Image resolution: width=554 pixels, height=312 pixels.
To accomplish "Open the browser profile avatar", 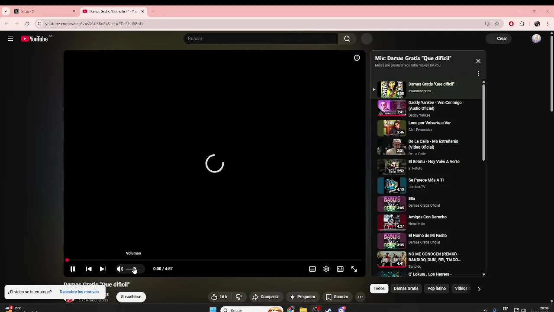I will tap(537, 24).
